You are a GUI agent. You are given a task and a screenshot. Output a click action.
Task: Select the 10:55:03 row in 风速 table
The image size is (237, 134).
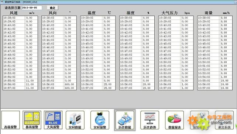[x=20, y=81]
